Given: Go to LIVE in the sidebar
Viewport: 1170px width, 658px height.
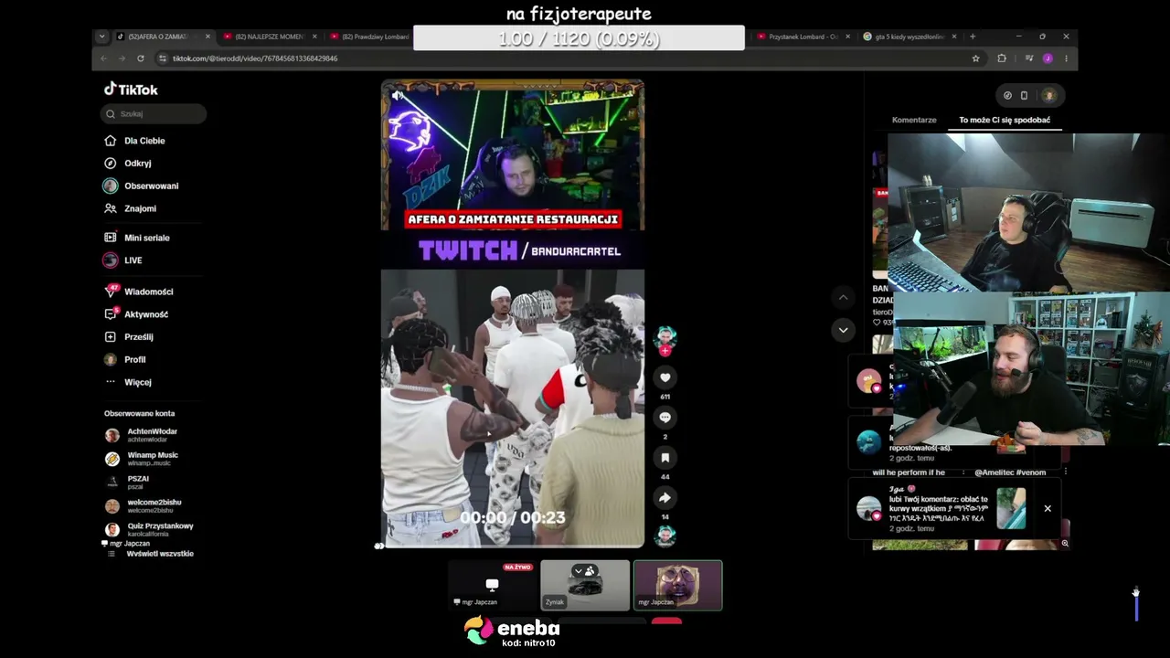Looking at the screenshot, I should [x=122, y=260].
